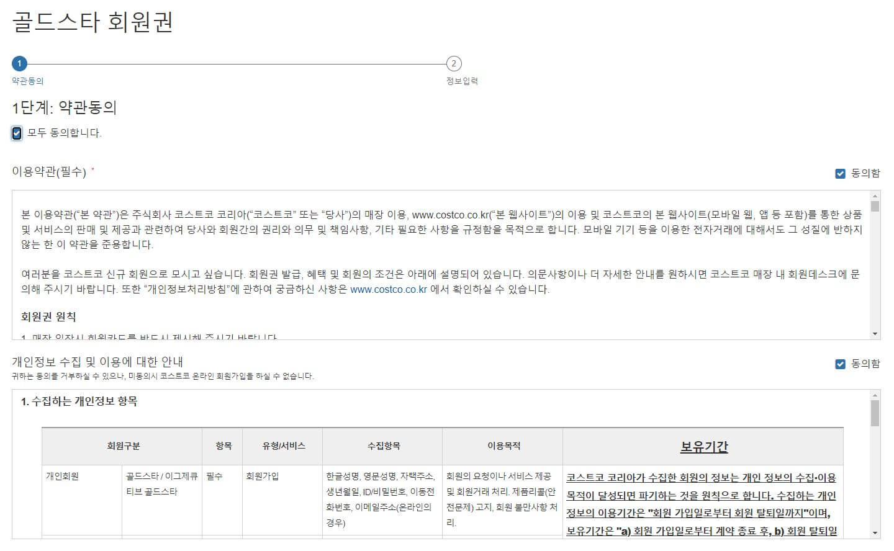The image size is (894, 551).
Task: Select the step 2 정보입력 circle indicator
Action: click(454, 63)
